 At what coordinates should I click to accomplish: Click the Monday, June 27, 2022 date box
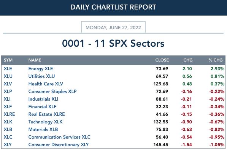113,27
